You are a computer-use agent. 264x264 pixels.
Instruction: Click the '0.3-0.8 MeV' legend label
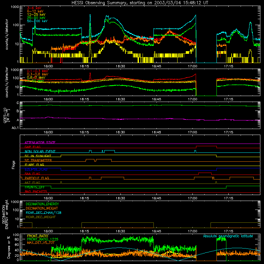point(38,74)
